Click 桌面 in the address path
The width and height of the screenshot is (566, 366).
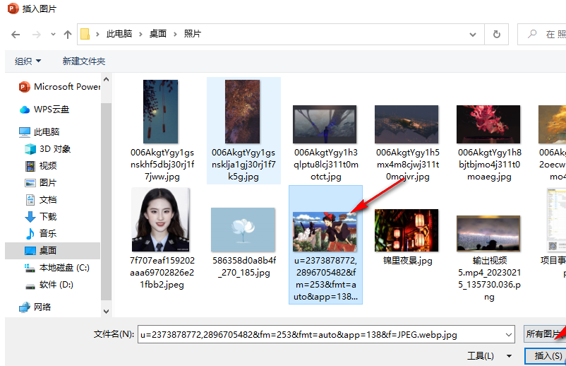(158, 34)
